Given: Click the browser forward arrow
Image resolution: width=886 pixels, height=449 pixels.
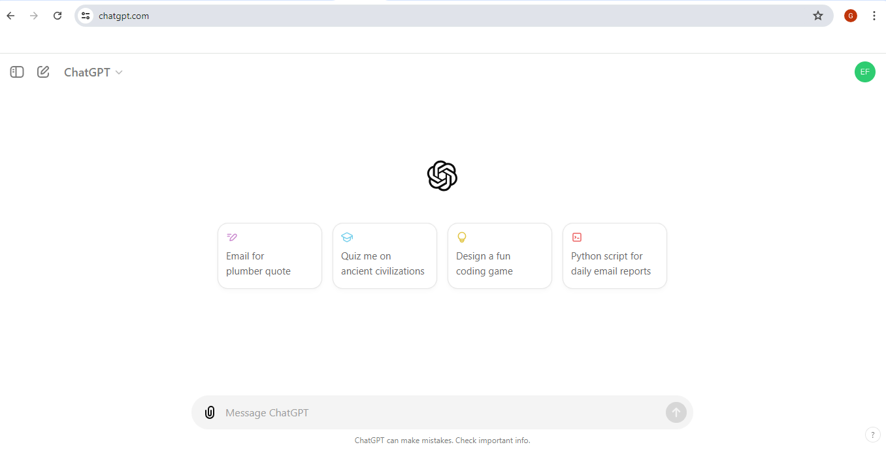Looking at the screenshot, I should click(34, 16).
